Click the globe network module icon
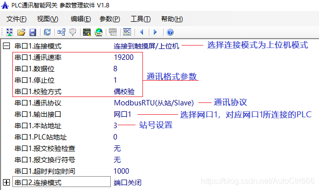The width and height of the screenshot is (319, 190). tap(99, 32)
